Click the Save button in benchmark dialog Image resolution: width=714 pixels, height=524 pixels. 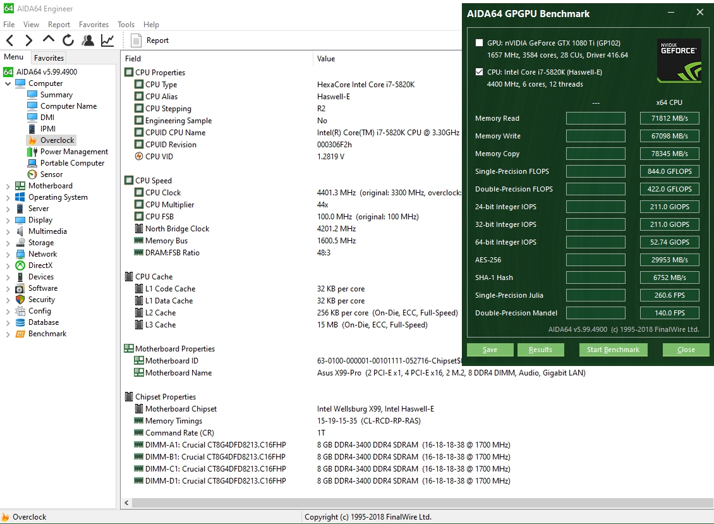pos(490,350)
